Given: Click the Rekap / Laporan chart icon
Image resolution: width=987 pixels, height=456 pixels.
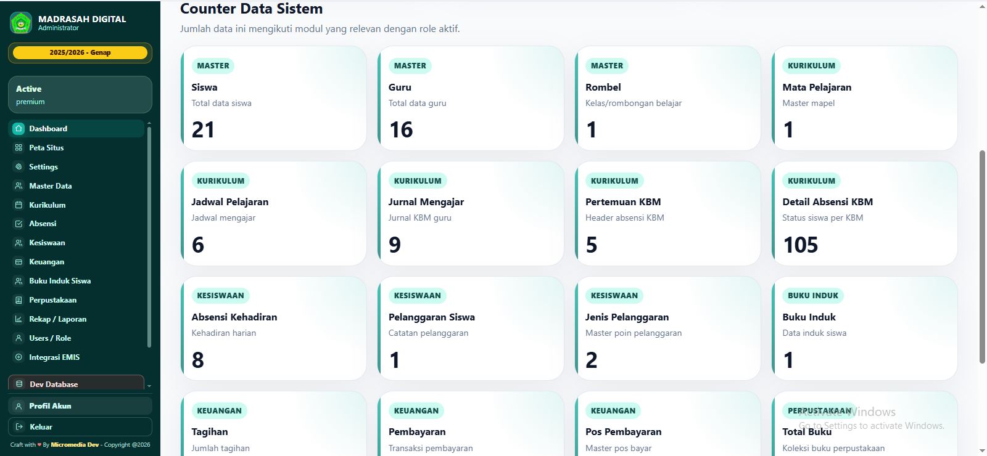Looking at the screenshot, I should [x=19, y=319].
